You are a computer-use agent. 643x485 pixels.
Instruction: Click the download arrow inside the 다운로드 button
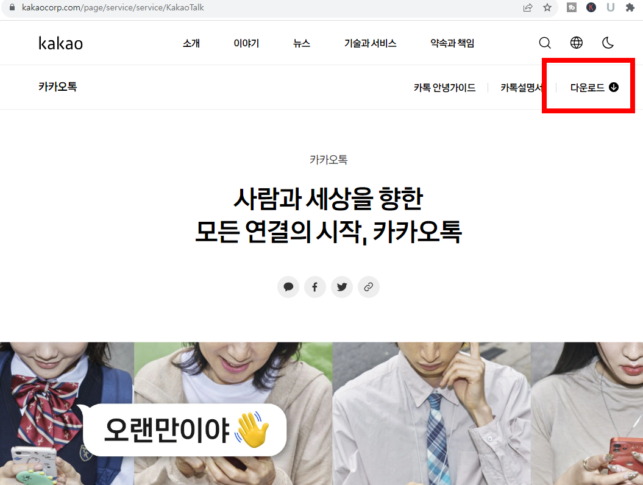coord(613,87)
